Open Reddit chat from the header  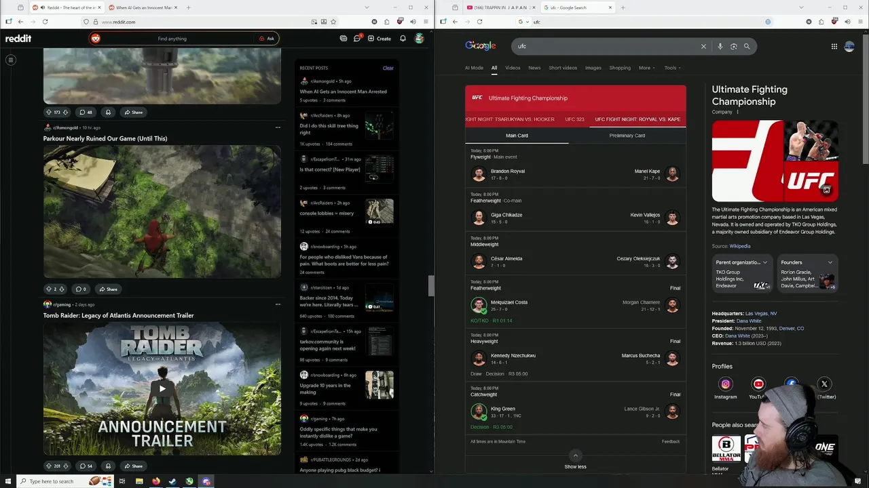click(357, 39)
